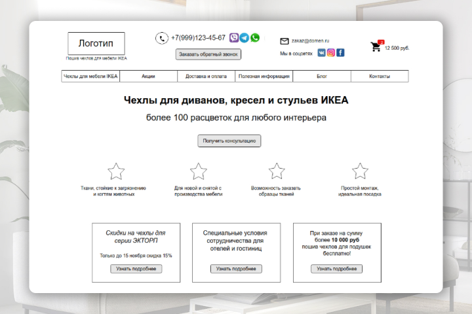Viewport: 472px width, 314px height.
Task: Click the cart total '12 500 руб.'
Action: coord(397,48)
